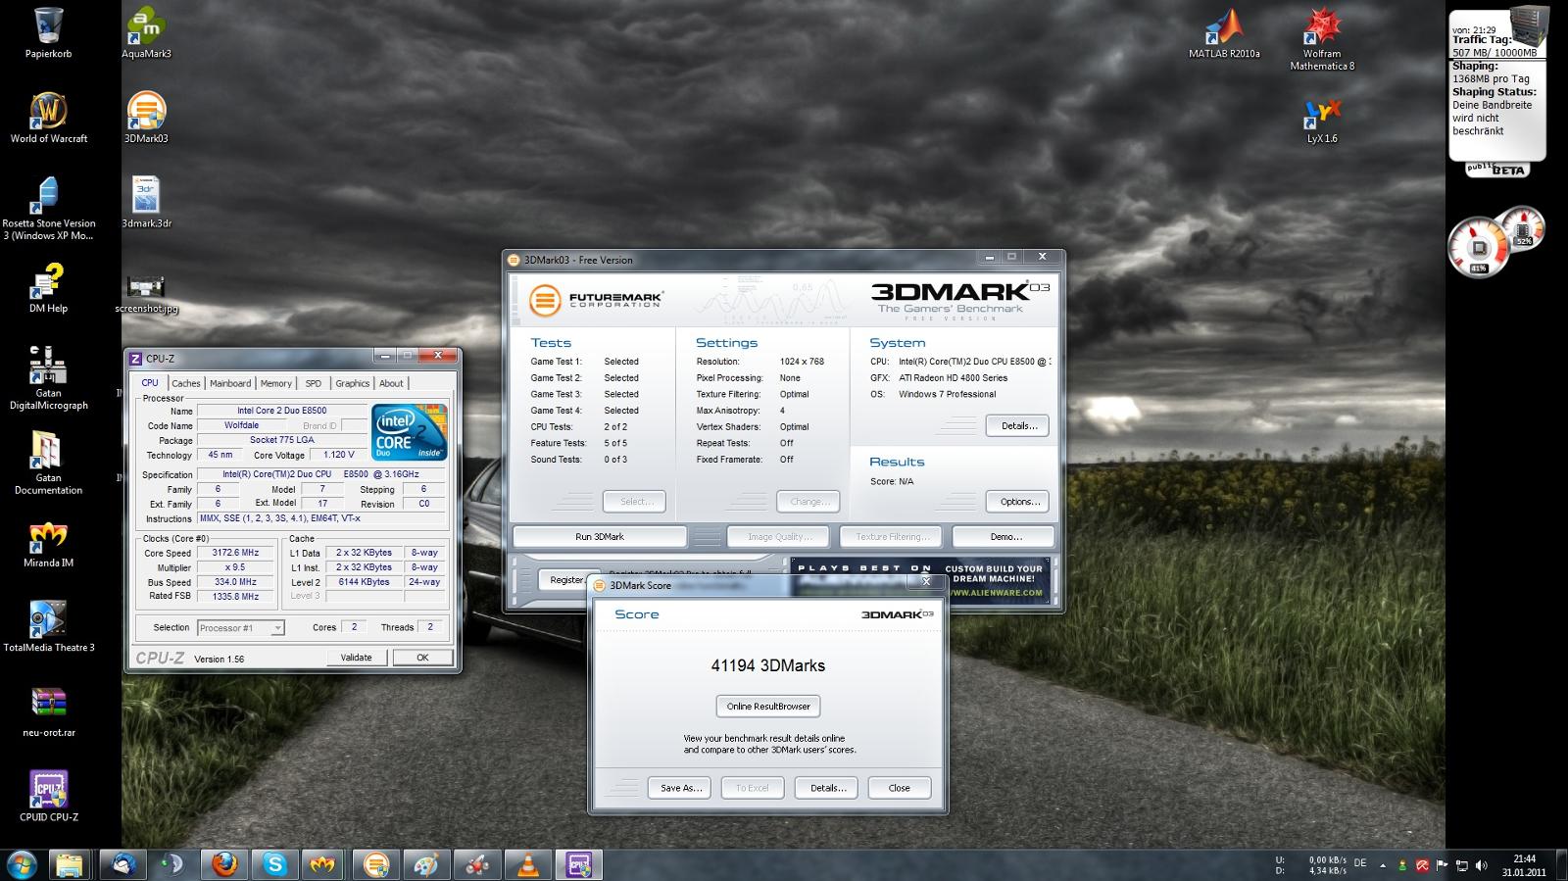Open the DM Help desktop icon
1568x881 pixels.
[x=48, y=287]
